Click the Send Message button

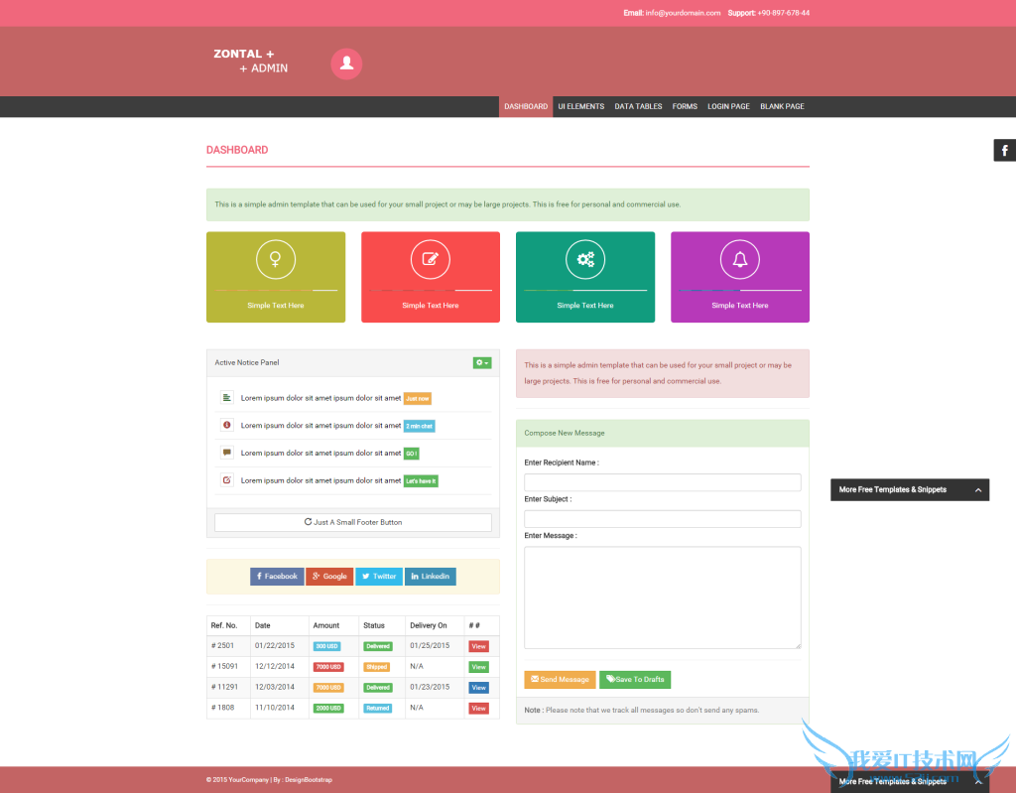560,679
